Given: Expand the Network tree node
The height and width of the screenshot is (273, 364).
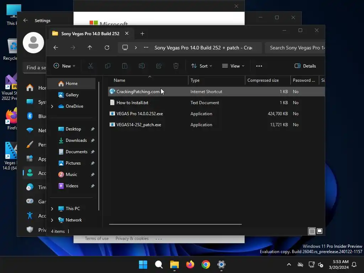Looking at the screenshot, I should (52, 220).
